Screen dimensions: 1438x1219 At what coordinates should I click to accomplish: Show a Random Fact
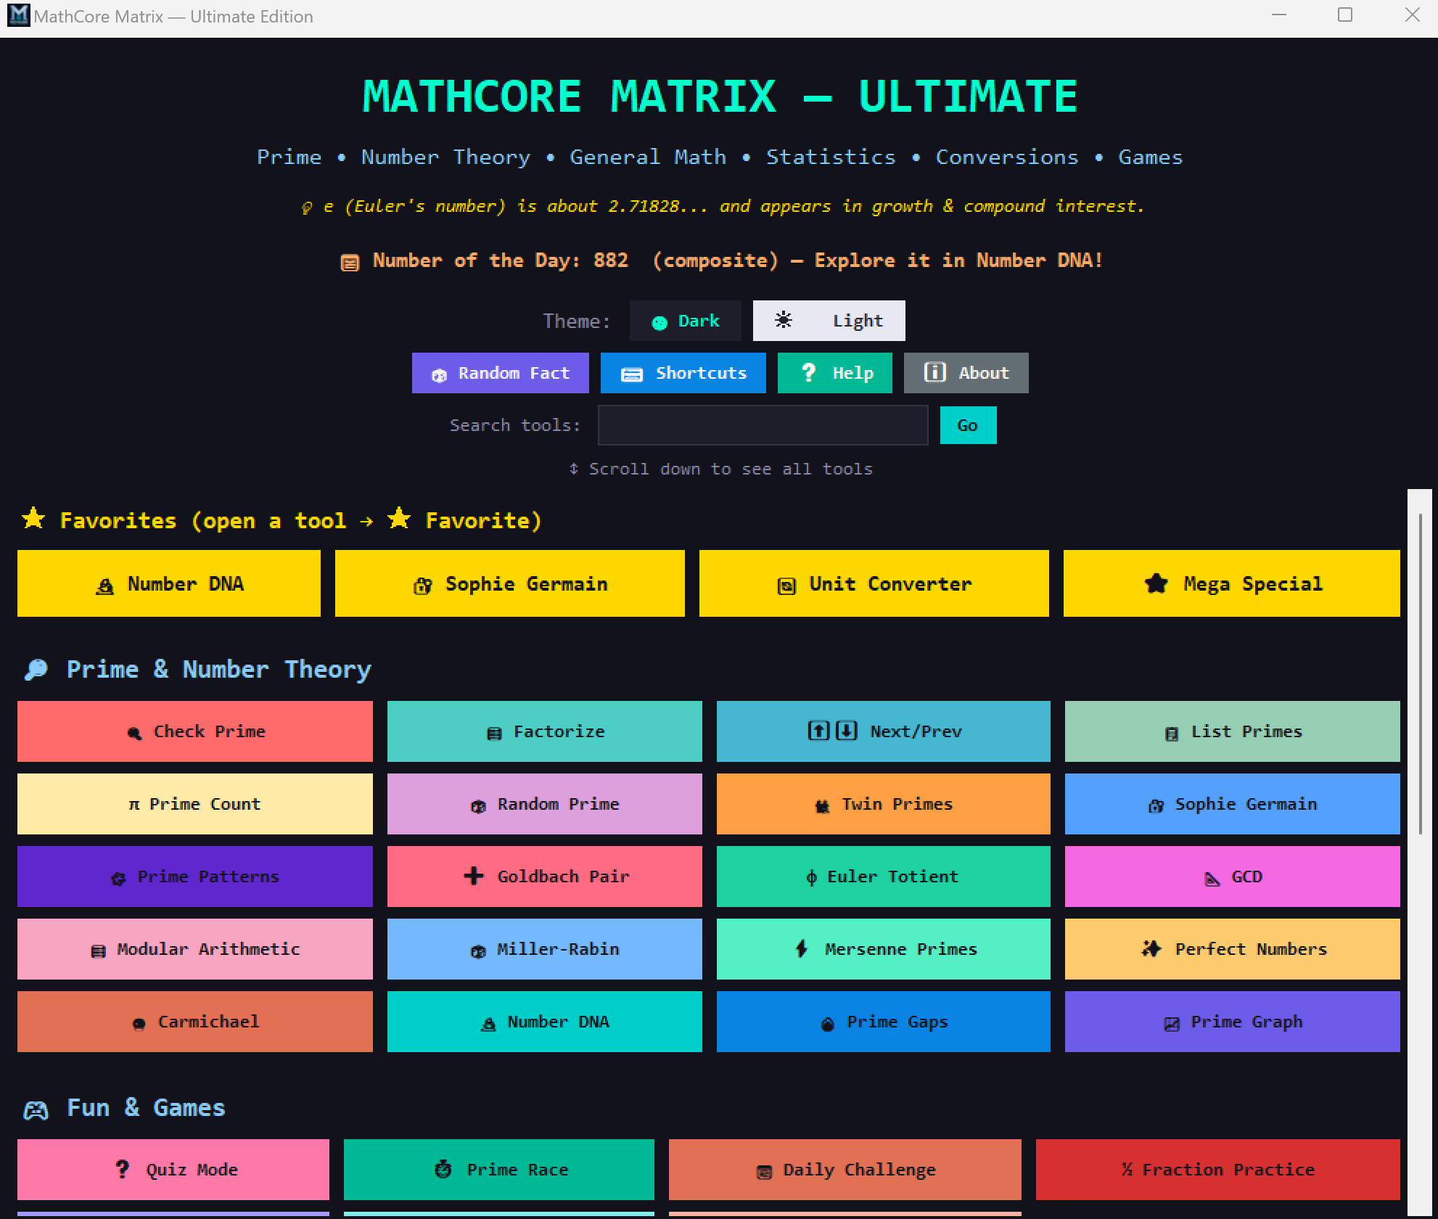click(x=500, y=373)
